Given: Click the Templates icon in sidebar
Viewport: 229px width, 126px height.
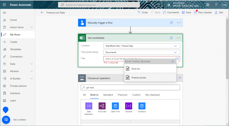Looking at the screenshot, I should [x=4, y=49].
